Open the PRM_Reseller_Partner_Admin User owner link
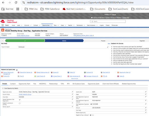This screenshot has height=116, width=149. pos(83,36)
